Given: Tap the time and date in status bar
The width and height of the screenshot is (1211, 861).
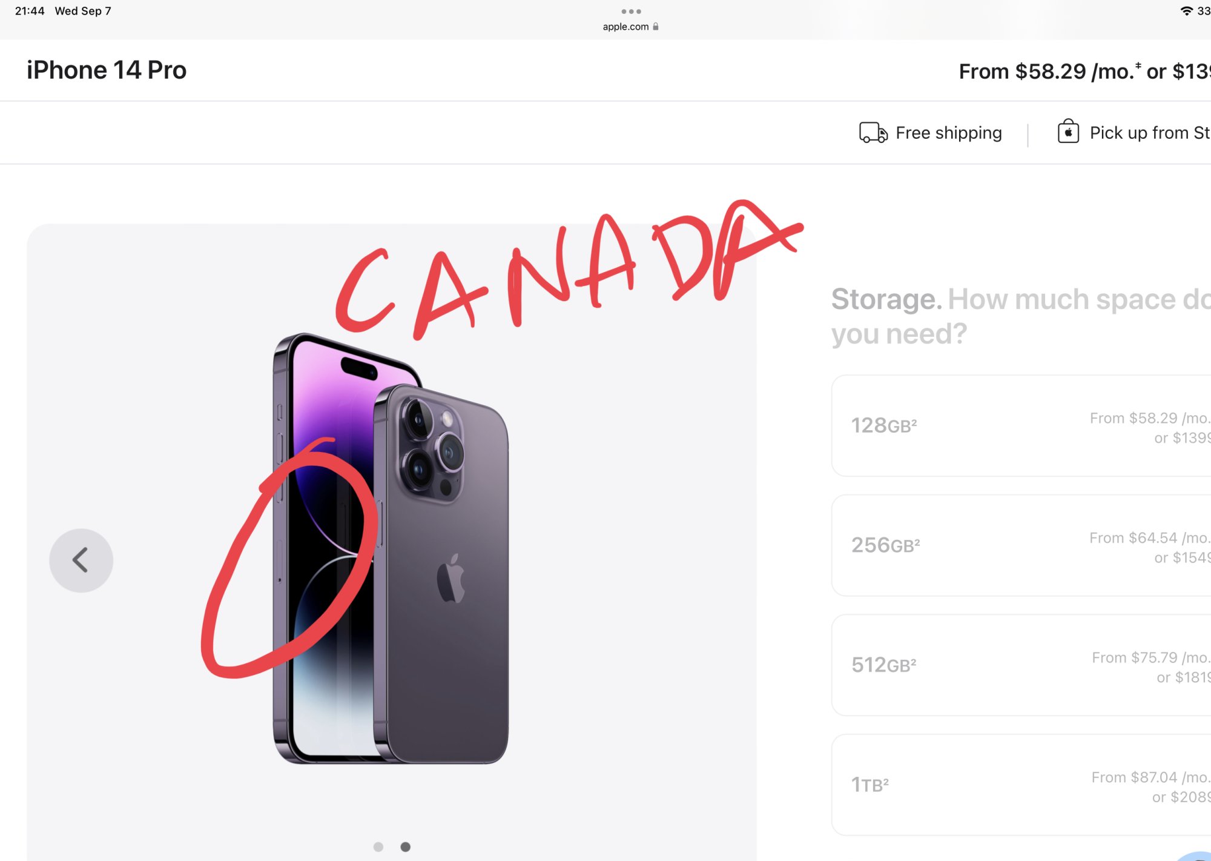Looking at the screenshot, I should 63,11.
